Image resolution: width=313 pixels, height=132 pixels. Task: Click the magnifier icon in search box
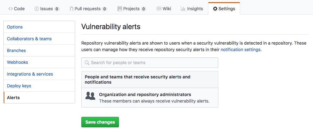[x=87, y=63]
